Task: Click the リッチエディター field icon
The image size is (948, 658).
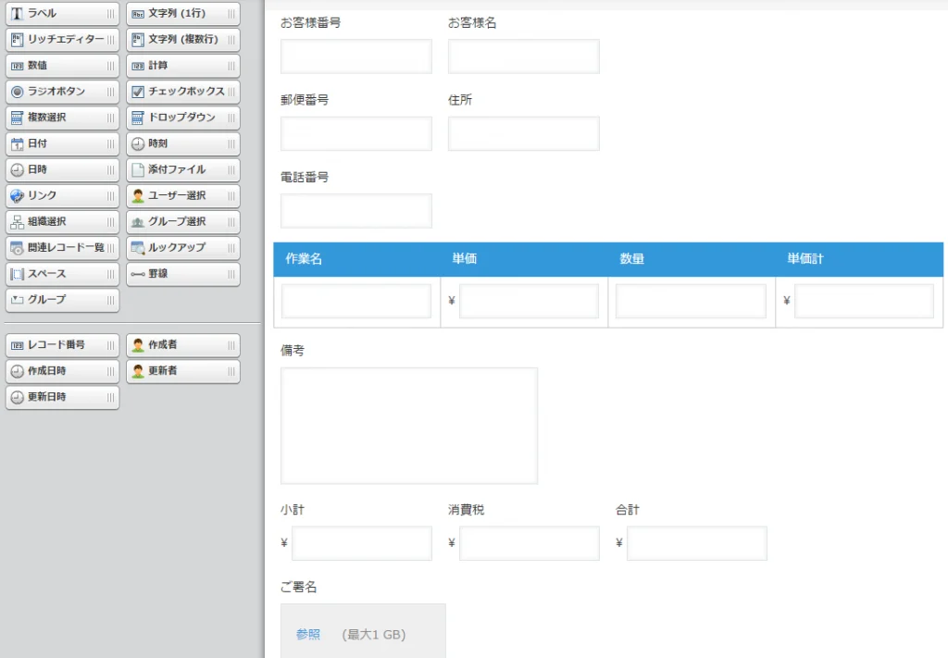Action: click(17, 40)
